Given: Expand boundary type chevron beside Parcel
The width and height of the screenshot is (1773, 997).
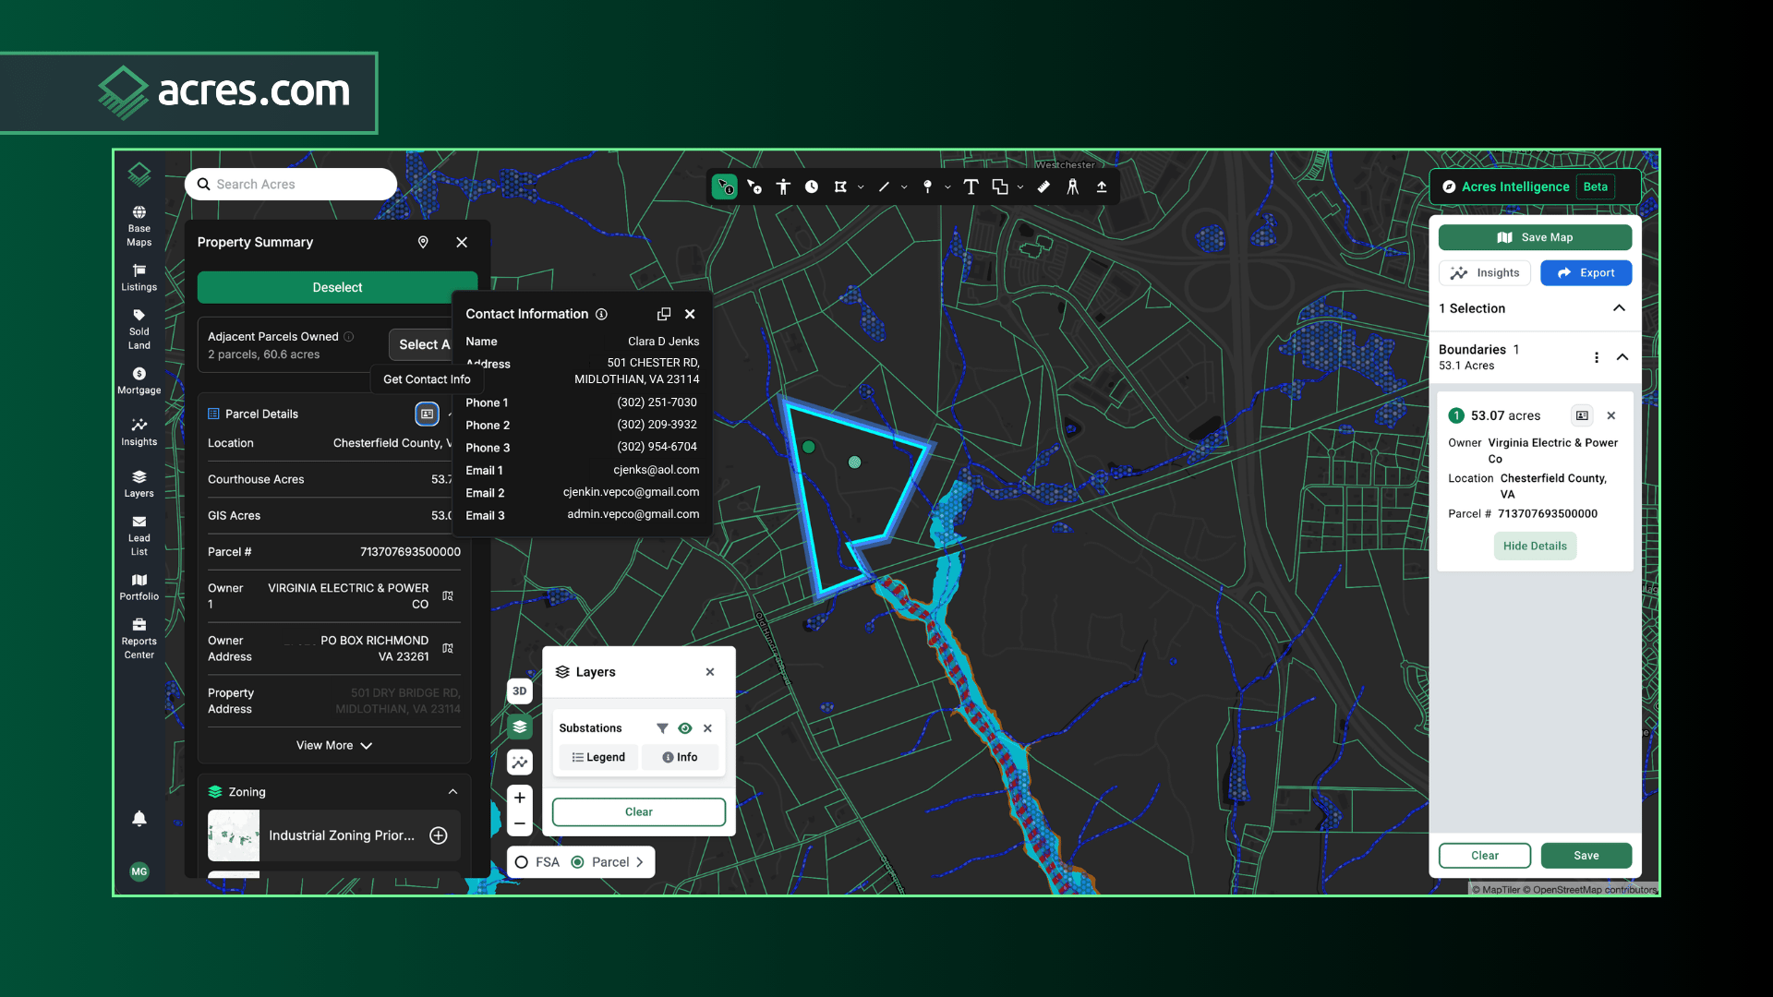Looking at the screenshot, I should 639,862.
